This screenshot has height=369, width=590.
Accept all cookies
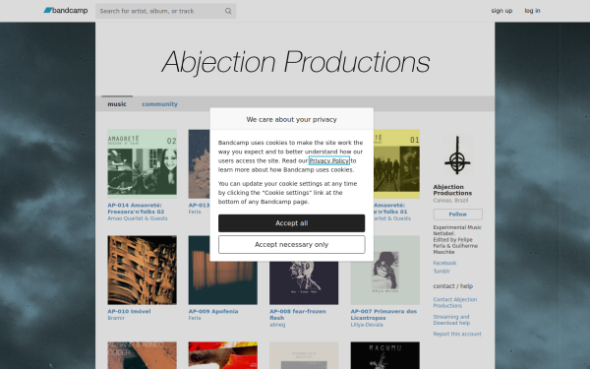(292, 223)
